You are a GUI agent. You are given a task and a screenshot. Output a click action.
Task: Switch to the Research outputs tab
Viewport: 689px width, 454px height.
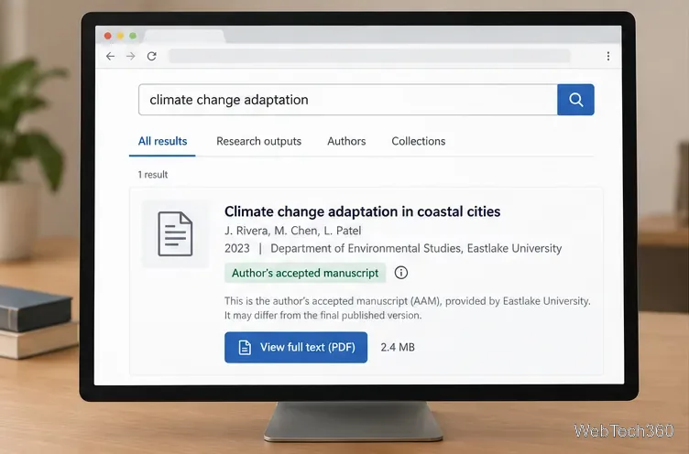[x=258, y=141]
